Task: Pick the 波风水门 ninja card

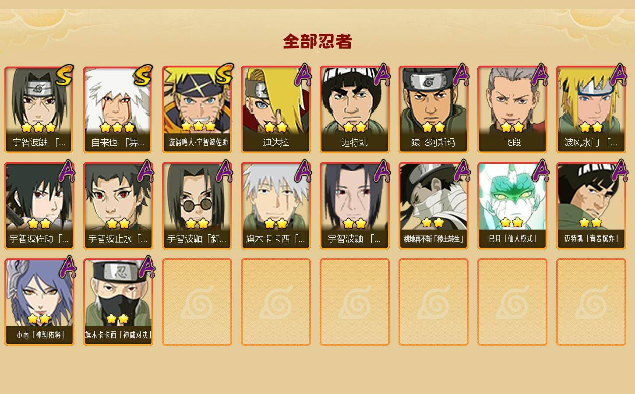Action: (x=591, y=109)
